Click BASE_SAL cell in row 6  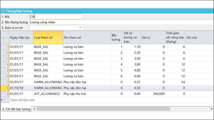click(48, 76)
